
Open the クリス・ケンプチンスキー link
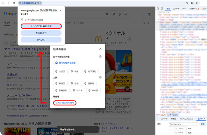click(x=113, y=128)
